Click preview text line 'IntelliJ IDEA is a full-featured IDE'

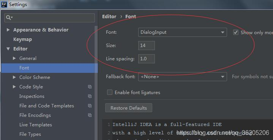[x=167, y=124]
